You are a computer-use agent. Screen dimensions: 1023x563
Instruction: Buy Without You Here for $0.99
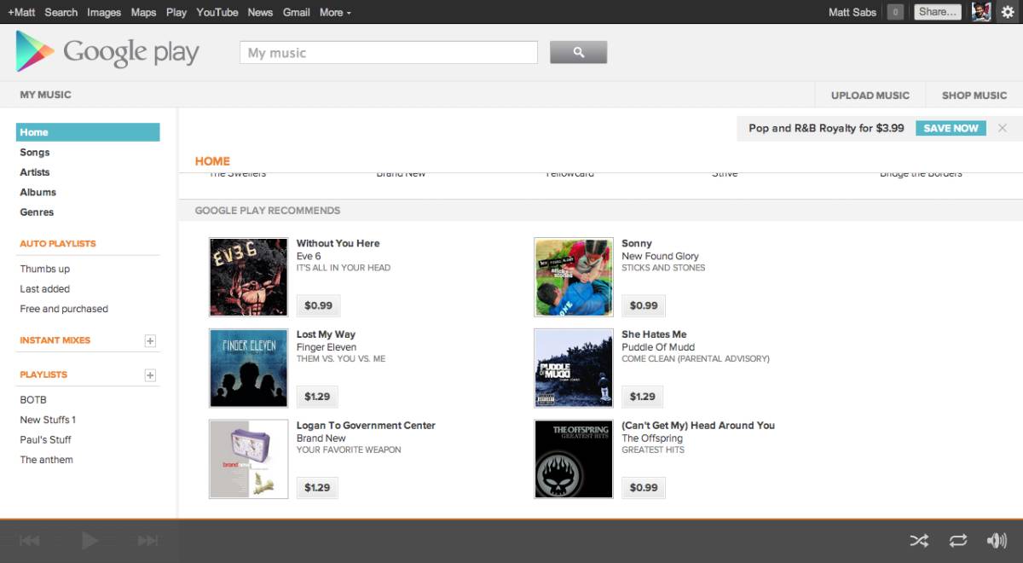pyautogui.click(x=318, y=305)
